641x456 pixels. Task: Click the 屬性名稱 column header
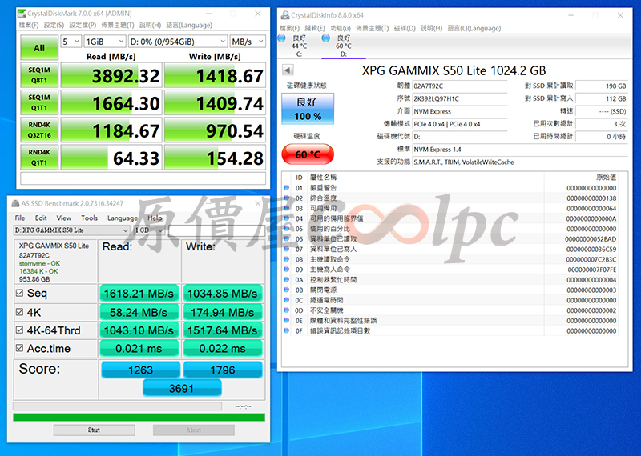pos(324,178)
